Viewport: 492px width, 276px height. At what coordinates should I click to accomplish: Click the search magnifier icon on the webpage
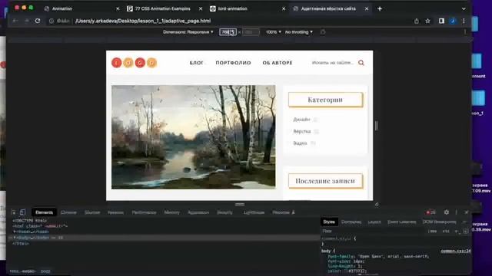361,63
